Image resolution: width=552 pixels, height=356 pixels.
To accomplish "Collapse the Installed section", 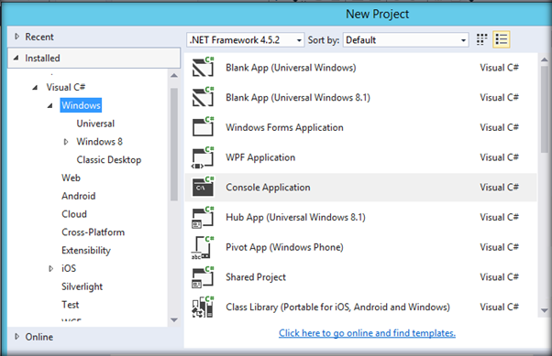I will click(17, 58).
